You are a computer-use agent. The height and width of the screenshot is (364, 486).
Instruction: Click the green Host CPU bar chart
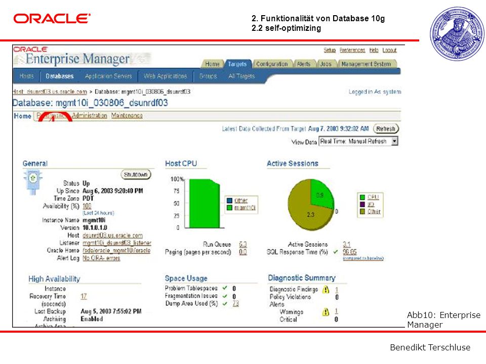pos(205,203)
